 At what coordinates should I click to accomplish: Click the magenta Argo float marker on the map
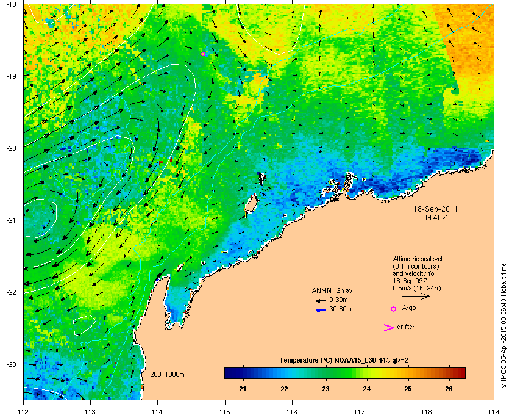tap(204, 54)
